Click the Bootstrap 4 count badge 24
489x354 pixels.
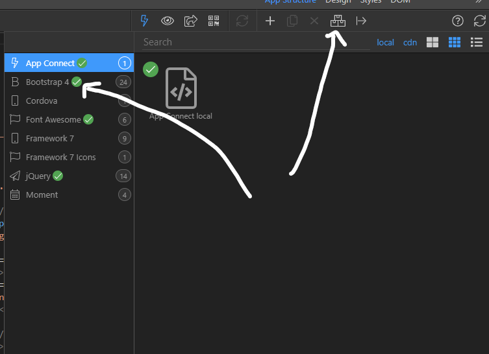(x=123, y=82)
